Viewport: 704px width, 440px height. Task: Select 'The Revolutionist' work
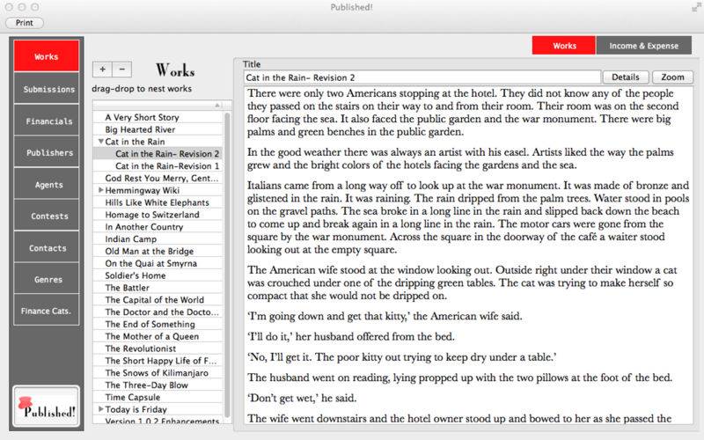[158, 348]
